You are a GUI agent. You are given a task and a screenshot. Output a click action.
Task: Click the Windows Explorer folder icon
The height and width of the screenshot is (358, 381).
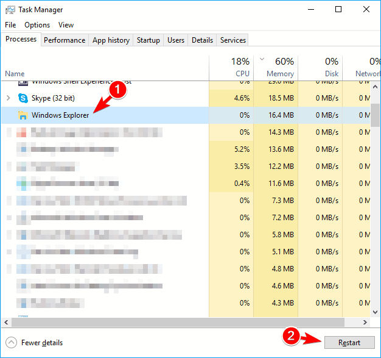click(x=23, y=115)
